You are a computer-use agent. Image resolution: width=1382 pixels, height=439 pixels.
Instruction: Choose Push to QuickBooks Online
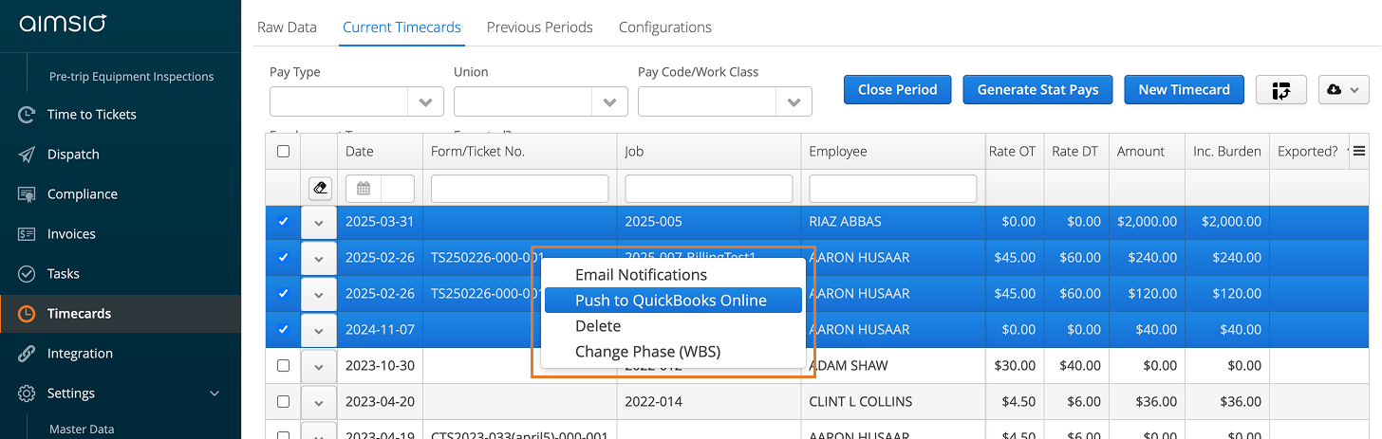pos(673,301)
